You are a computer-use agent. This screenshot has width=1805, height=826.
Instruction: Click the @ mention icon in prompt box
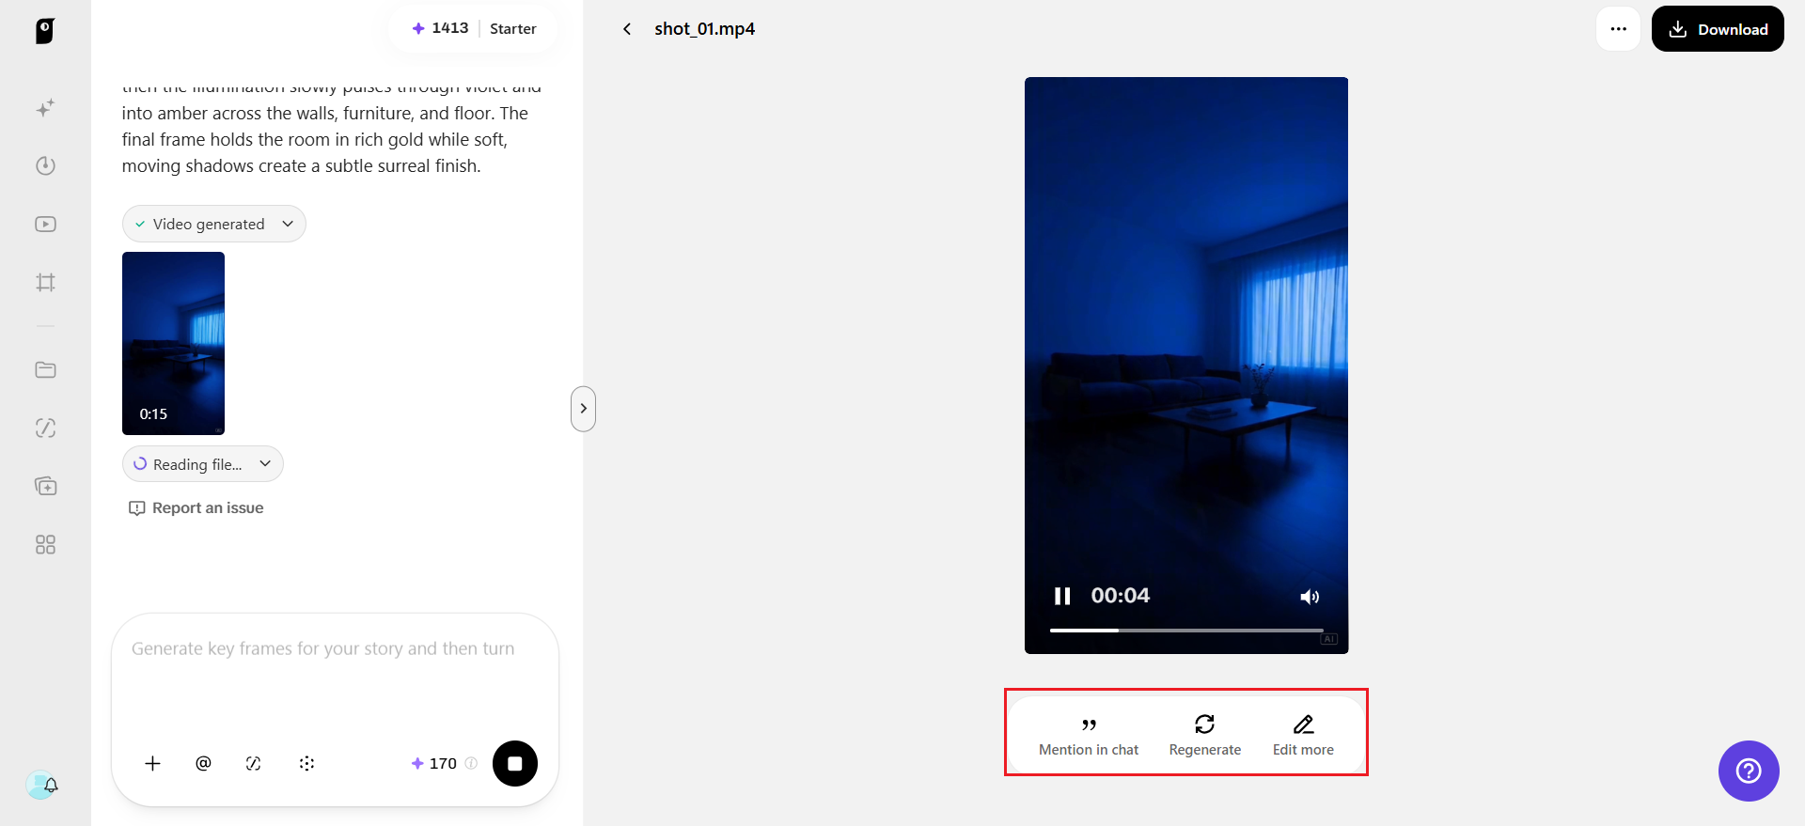(203, 763)
